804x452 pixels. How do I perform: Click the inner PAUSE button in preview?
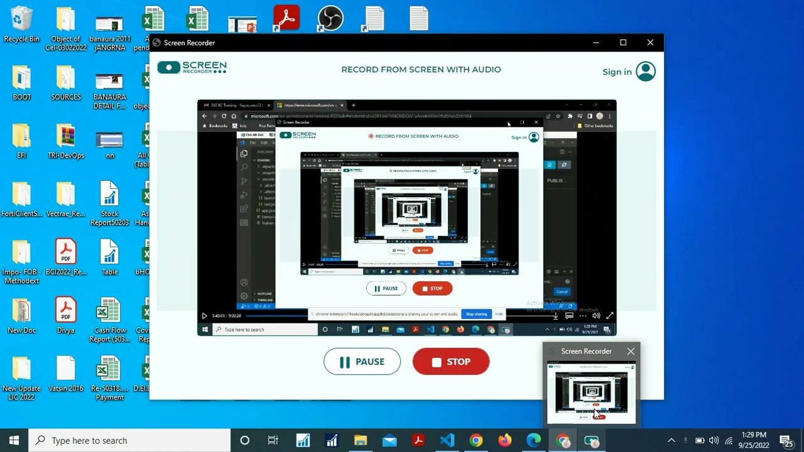click(386, 289)
